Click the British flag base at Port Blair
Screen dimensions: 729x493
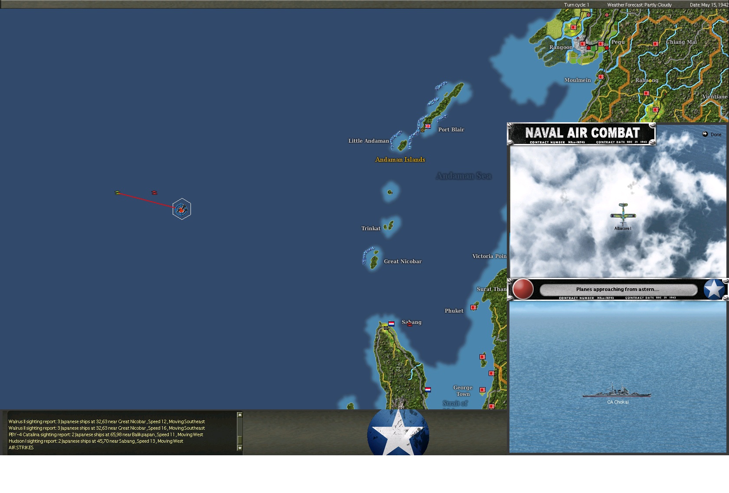click(x=428, y=126)
